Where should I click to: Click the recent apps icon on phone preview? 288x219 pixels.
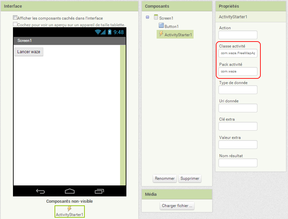click(99, 191)
